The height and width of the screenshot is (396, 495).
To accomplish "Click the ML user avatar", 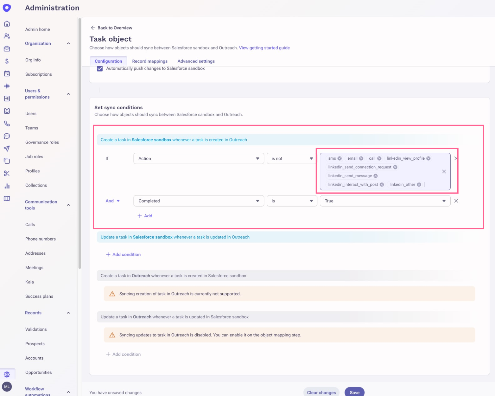I will [7, 387].
